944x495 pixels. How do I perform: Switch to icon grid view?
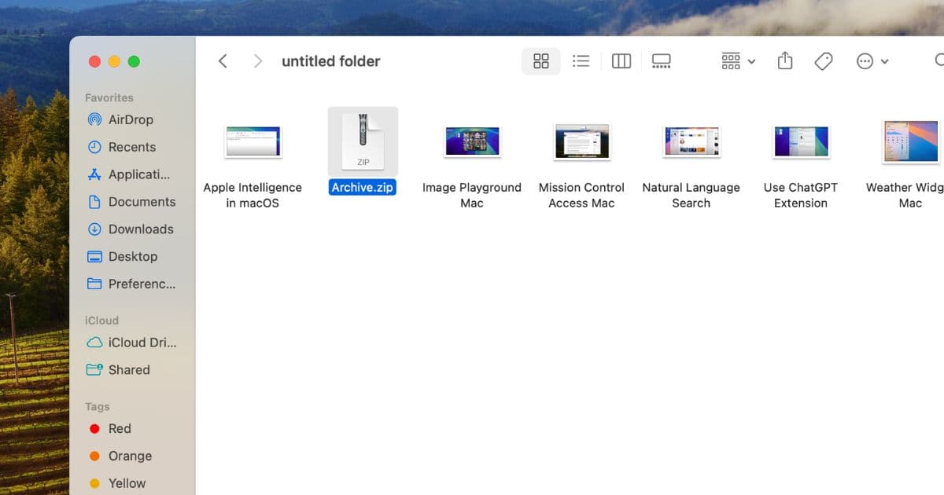pos(541,61)
